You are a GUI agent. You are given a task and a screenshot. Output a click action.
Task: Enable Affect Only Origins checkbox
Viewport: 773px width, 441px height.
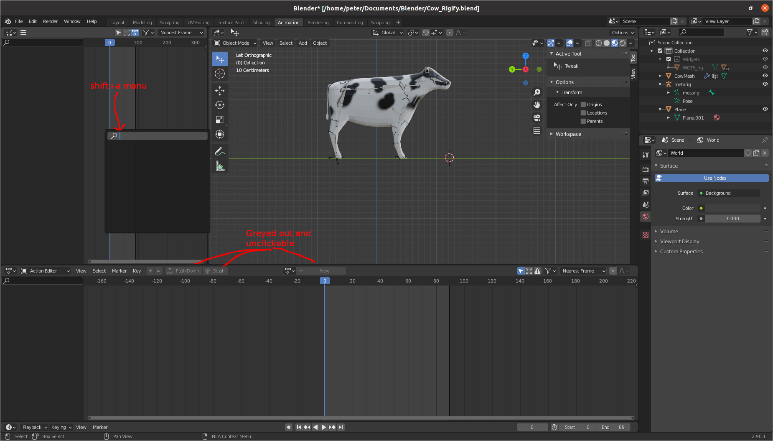[583, 105]
